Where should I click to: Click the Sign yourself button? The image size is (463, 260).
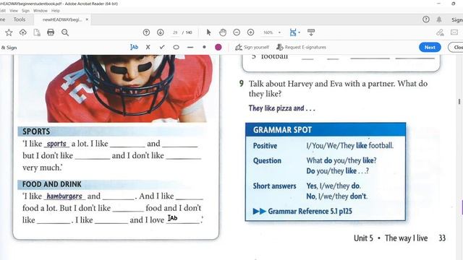point(252,47)
